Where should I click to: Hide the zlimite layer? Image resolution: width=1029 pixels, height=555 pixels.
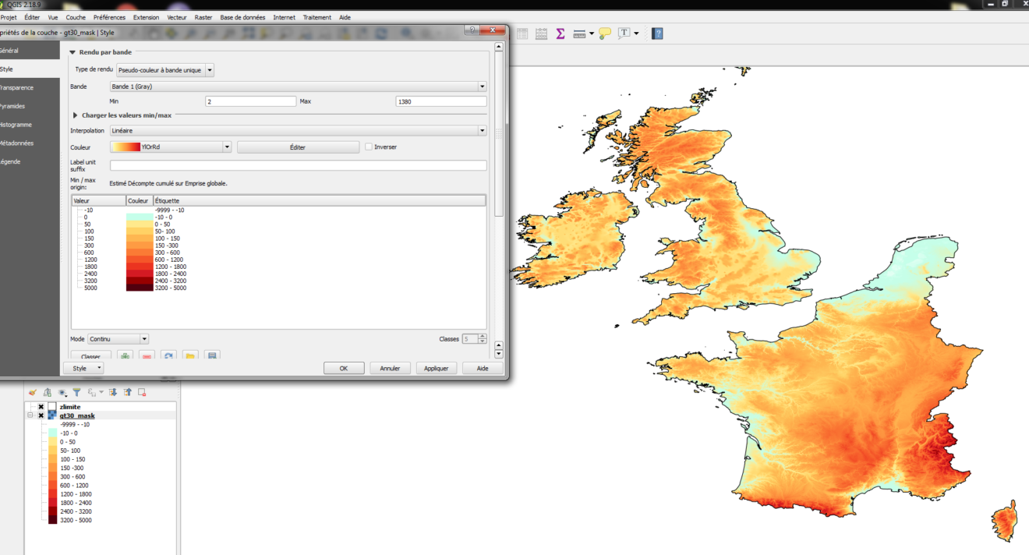(41, 406)
